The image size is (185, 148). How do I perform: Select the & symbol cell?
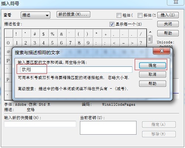(x=62, y=33)
